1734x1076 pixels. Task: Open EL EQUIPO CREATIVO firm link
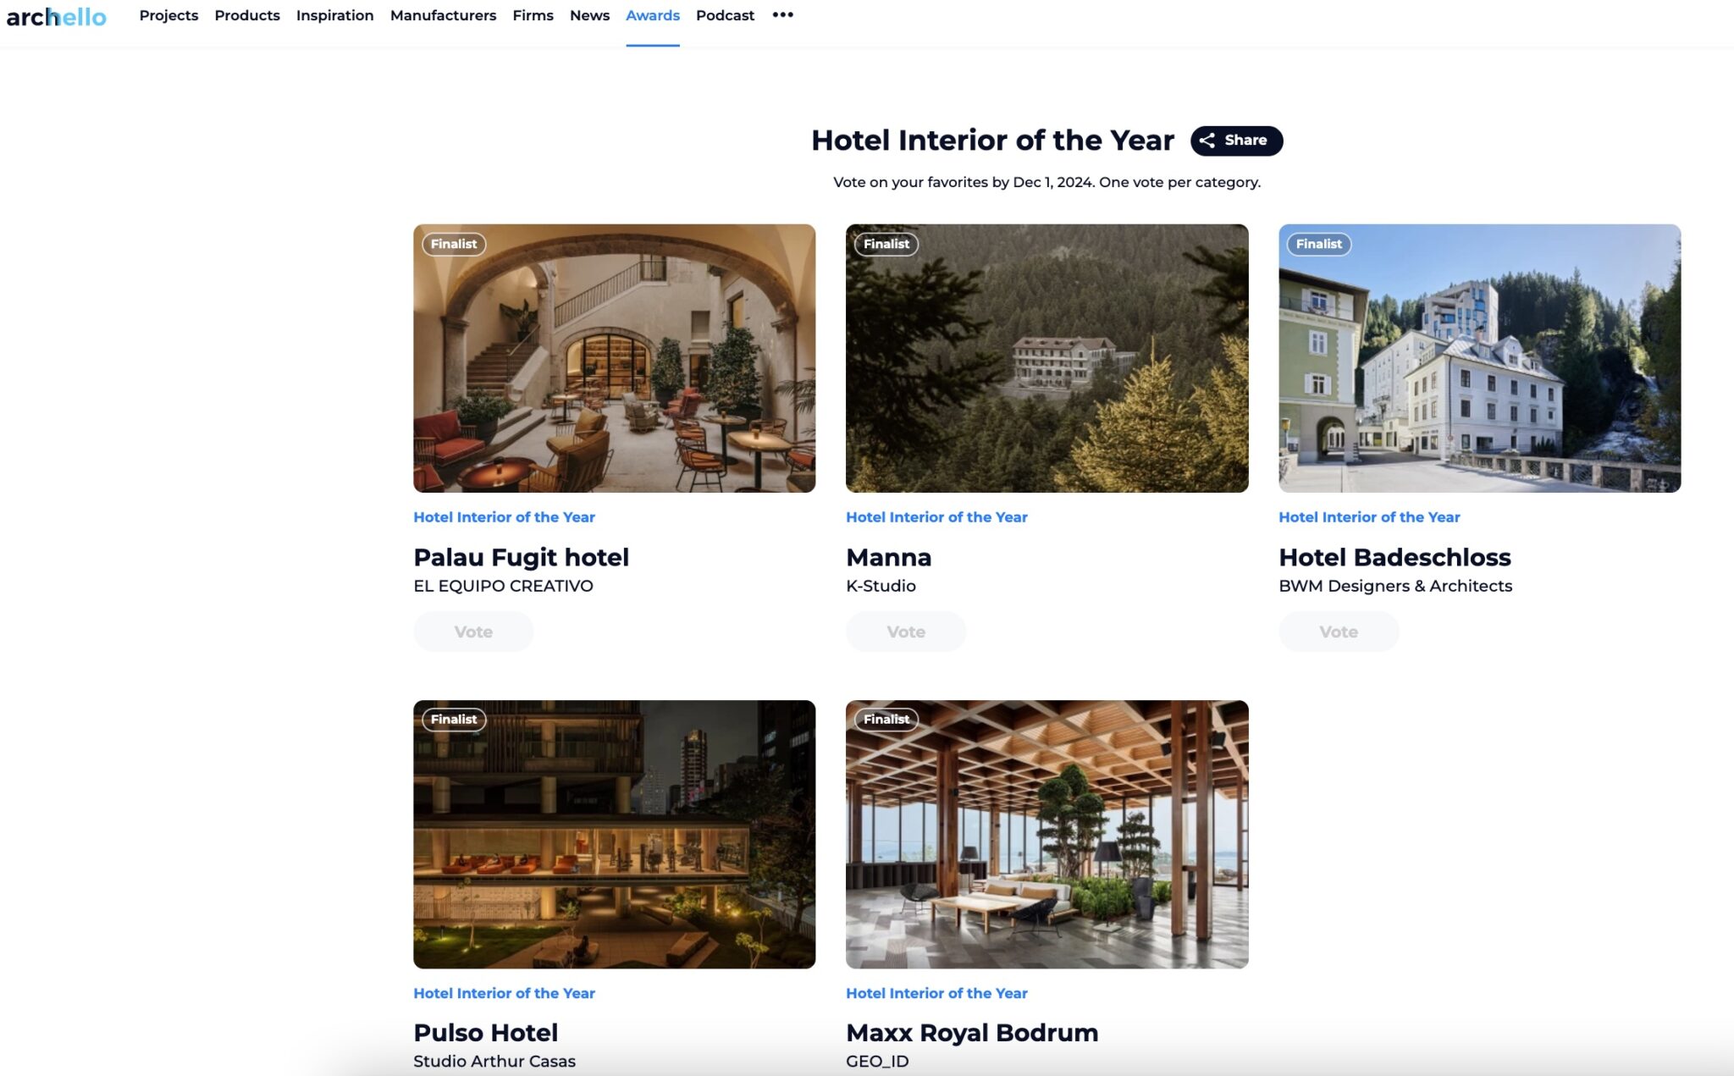click(x=503, y=586)
